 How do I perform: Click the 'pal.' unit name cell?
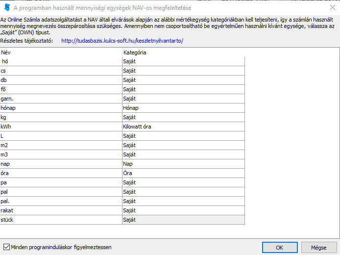[61, 201]
